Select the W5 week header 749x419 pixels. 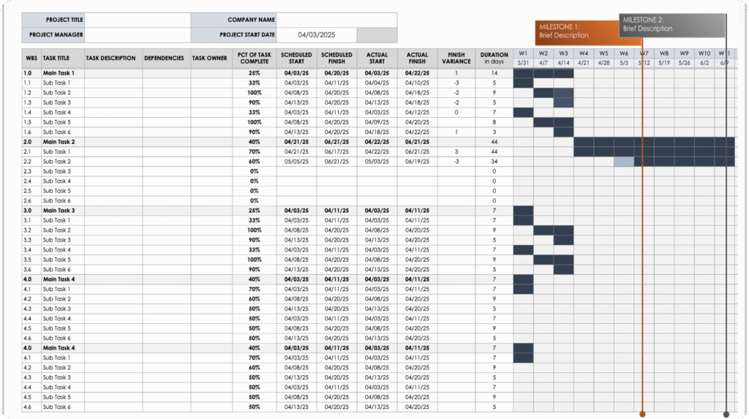click(x=603, y=53)
